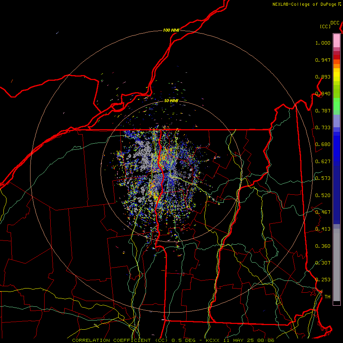
Task: Click the 50 NMI range ring label
Action: click(x=171, y=101)
